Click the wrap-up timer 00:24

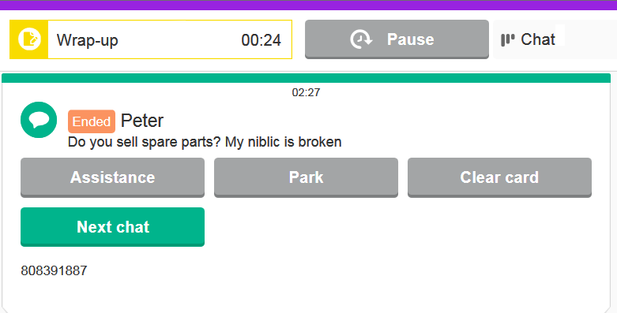(x=261, y=40)
